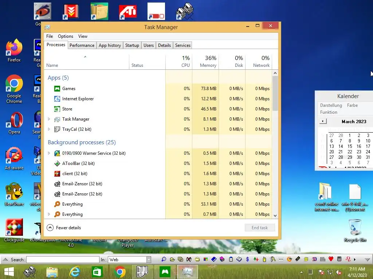Switch to the Services tab
373x279 pixels.
(183, 45)
